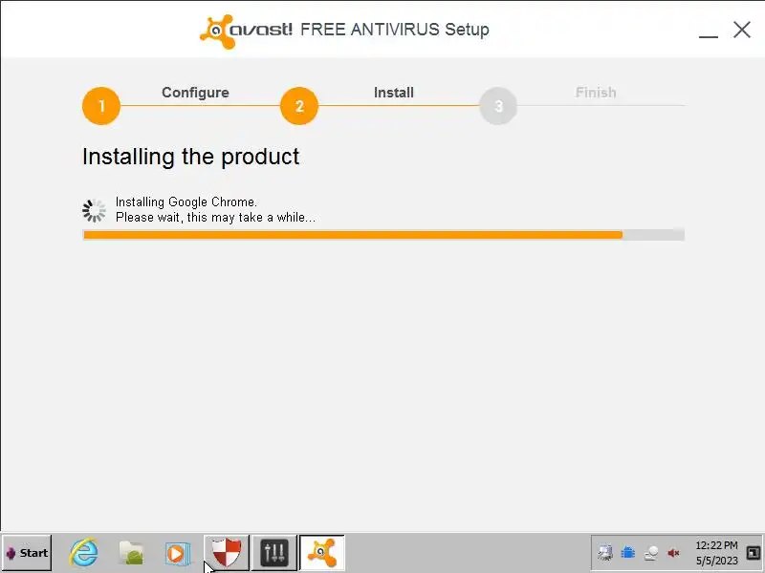This screenshot has height=573, width=765.
Task: Switch to Avast setup taskbar button
Action: (x=322, y=553)
